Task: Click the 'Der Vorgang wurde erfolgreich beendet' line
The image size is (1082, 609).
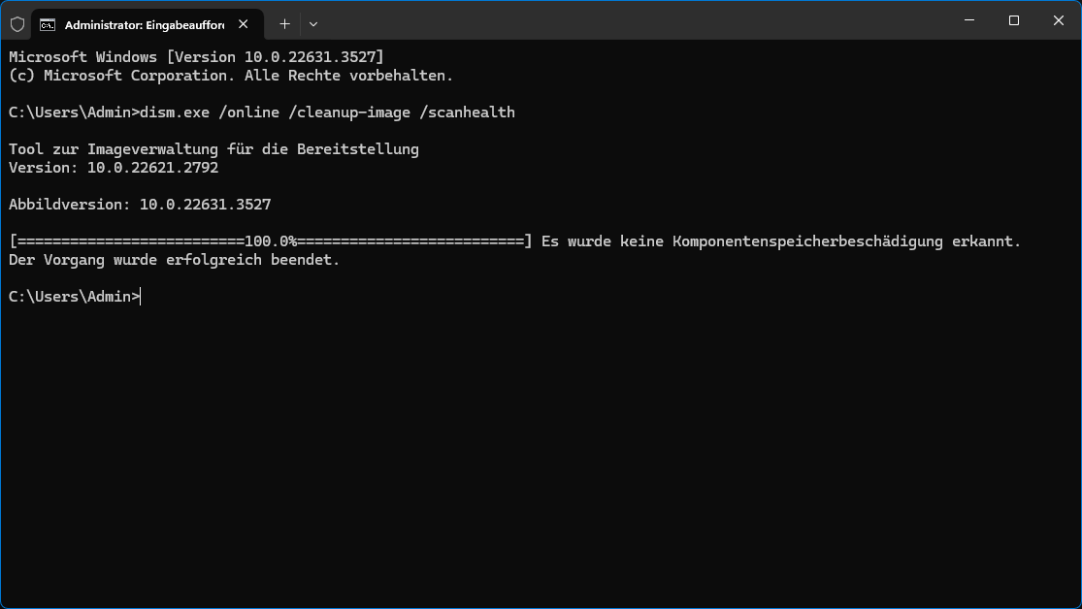Action: (x=174, y=260)
